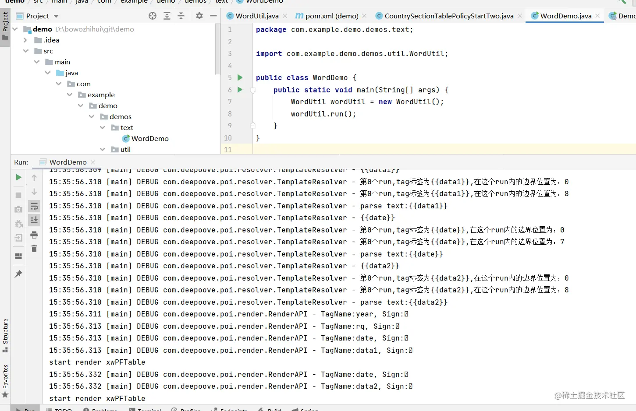Collapse the demos package
636x411 pixels.
coord(92,116)
